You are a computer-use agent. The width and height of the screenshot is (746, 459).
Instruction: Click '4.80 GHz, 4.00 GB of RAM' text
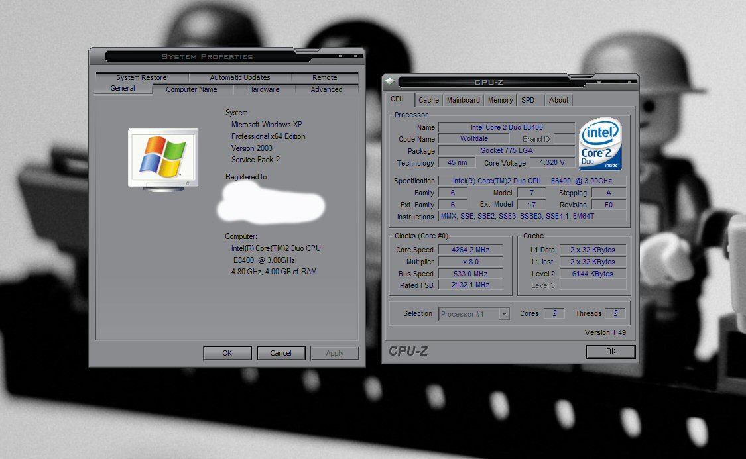click(x=274, y=272)
